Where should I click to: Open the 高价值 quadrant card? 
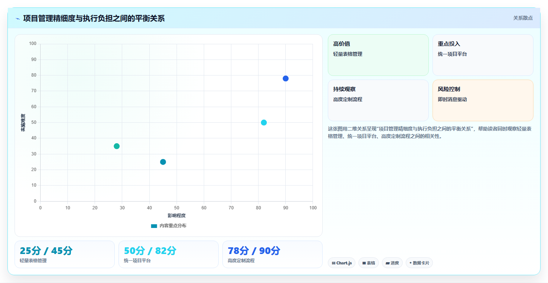coord(378,55)
